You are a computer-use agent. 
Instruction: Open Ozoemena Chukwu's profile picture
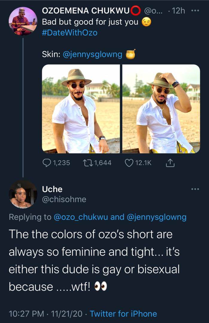click(23, 21)
